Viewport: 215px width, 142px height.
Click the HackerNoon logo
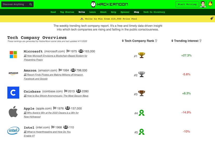coord(109,4)
